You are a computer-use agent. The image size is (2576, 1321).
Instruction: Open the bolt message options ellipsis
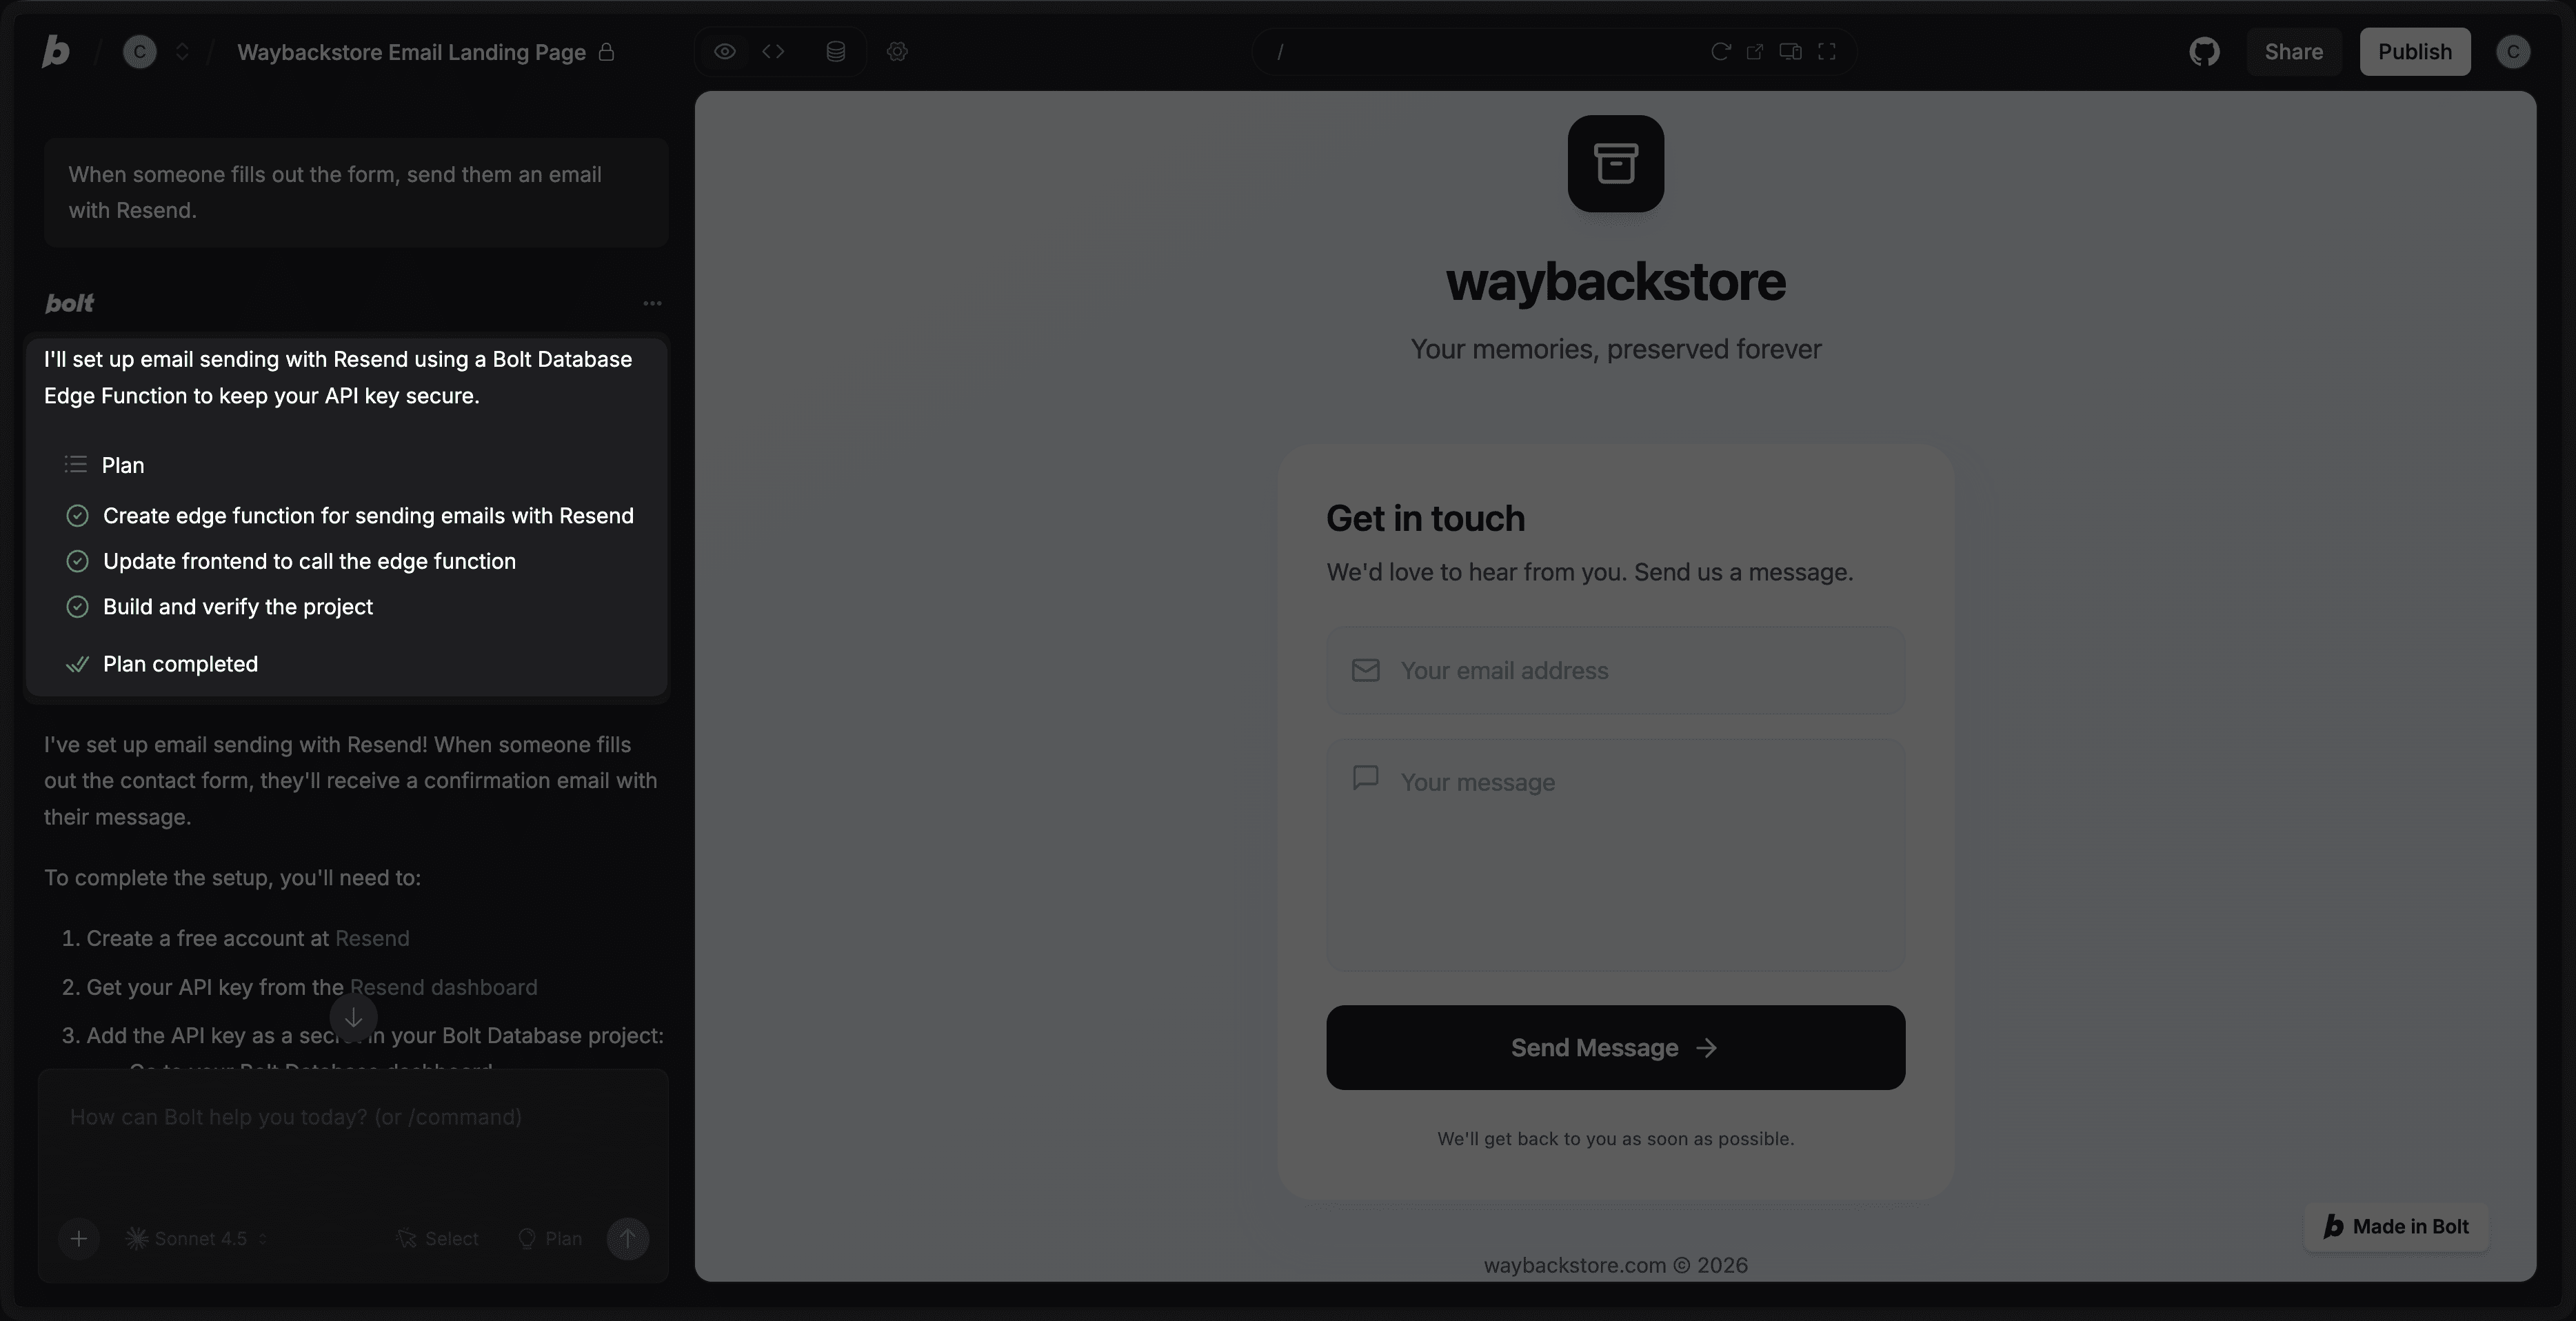652,303
